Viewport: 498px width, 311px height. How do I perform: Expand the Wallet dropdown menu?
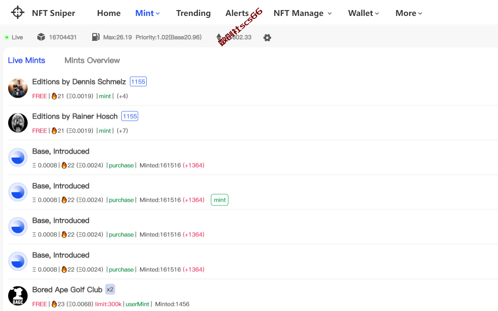[x=363, y=13]
